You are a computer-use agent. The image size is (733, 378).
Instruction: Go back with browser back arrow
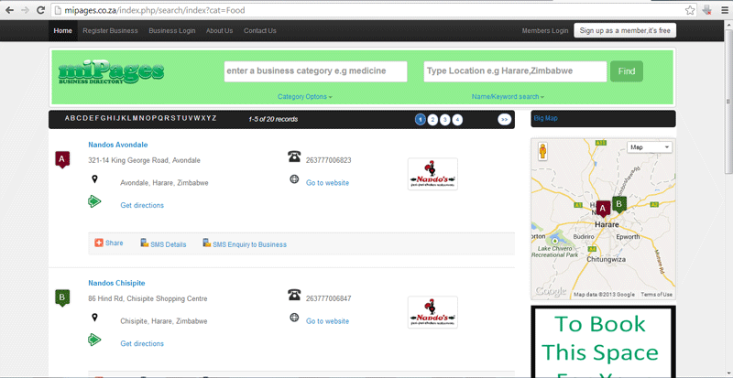pos(10,10)
